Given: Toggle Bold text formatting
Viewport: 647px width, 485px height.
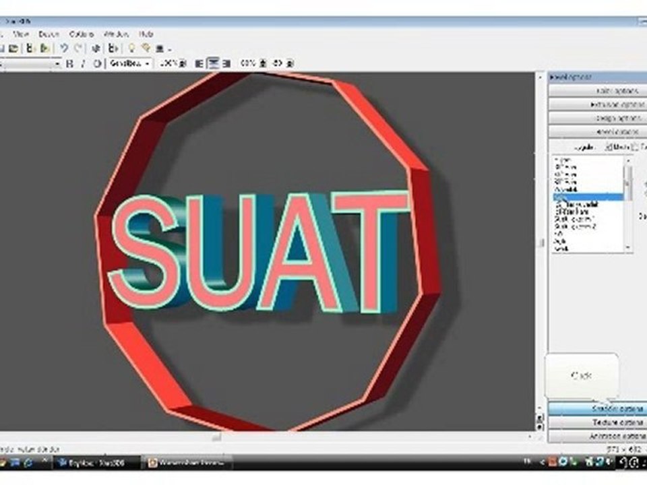Looking at the screenshot, I should (69, 63).
